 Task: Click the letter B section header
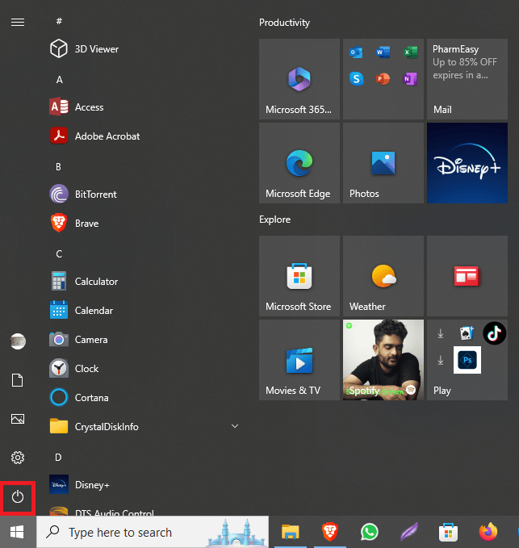click(58, 167)
